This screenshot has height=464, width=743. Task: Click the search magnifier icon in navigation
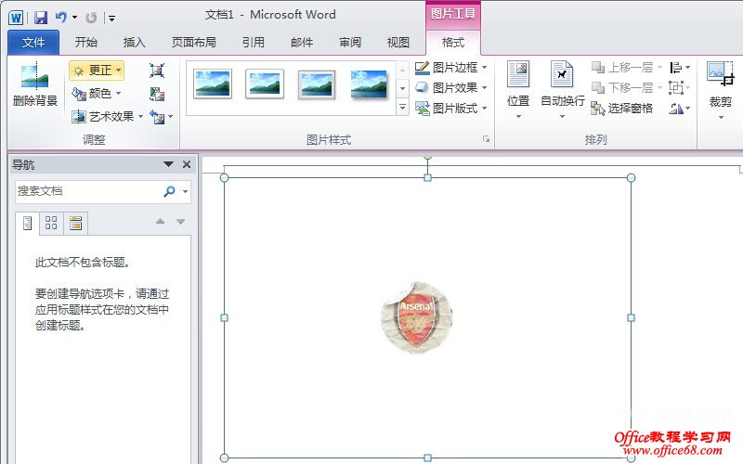tap(169, 191)
